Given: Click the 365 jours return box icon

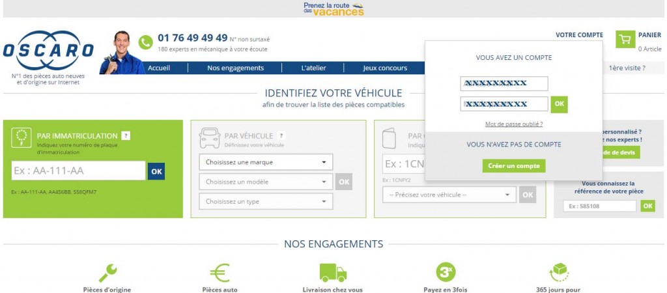Looking at the screenshot, I should click(558, 273).
